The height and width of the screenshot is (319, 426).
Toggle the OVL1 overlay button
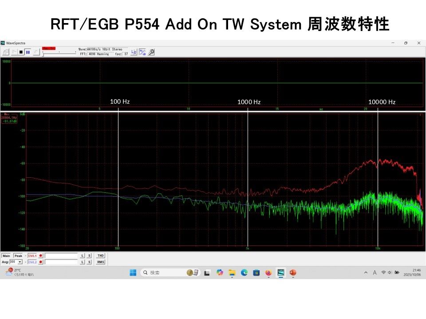point(32,256)
